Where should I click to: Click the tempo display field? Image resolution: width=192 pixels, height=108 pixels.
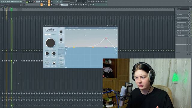(x=38, y=2)
